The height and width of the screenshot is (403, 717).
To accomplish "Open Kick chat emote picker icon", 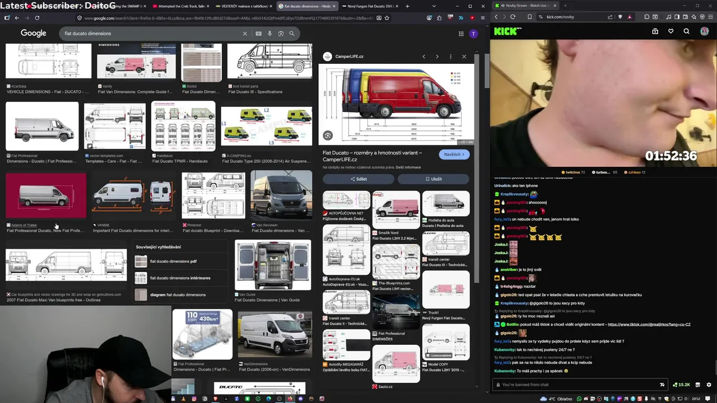I will 662,385.
